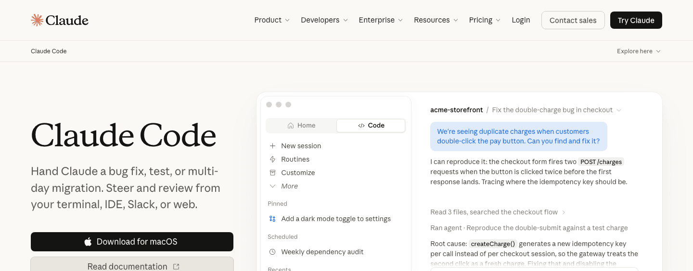This screenshot has height=271, width=693.
Task: Click the Apple icon on Download button
Action: tap(88, 242)
